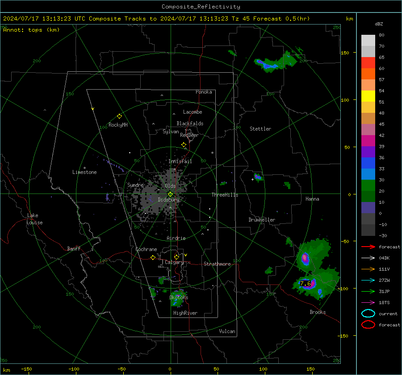Click the Hanna label
The height and width of the screenshot is (375, 402).
tap(312, 199)
